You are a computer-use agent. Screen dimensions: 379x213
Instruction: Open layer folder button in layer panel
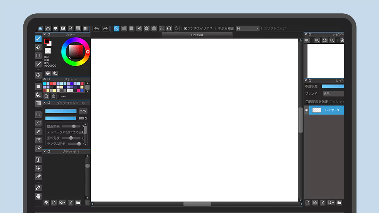(x=340, y=203)
